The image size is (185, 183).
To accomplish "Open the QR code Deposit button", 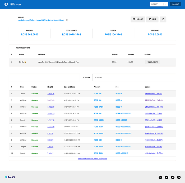I will click(138, 19).
